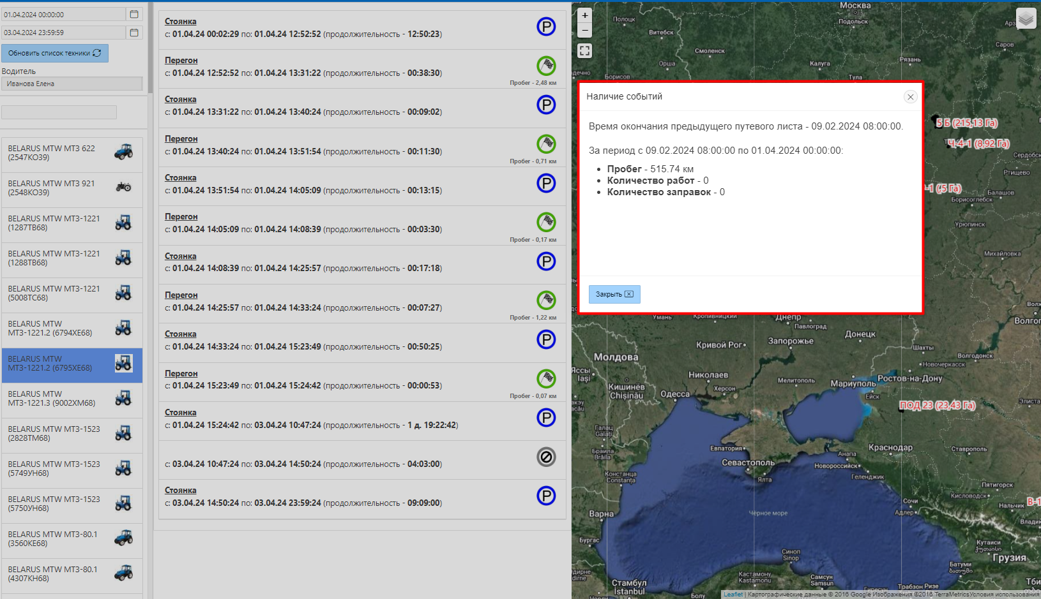Close the Наличие событий dialog with X
1041x599 pixels.
coord(910,97)
